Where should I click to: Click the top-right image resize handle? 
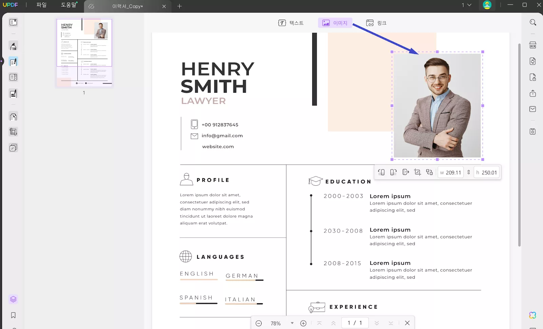click(x=483, y=52)
